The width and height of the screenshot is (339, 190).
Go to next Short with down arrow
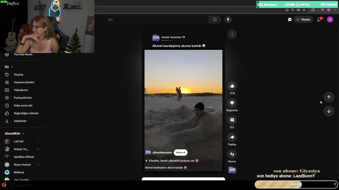coord(329,111)
